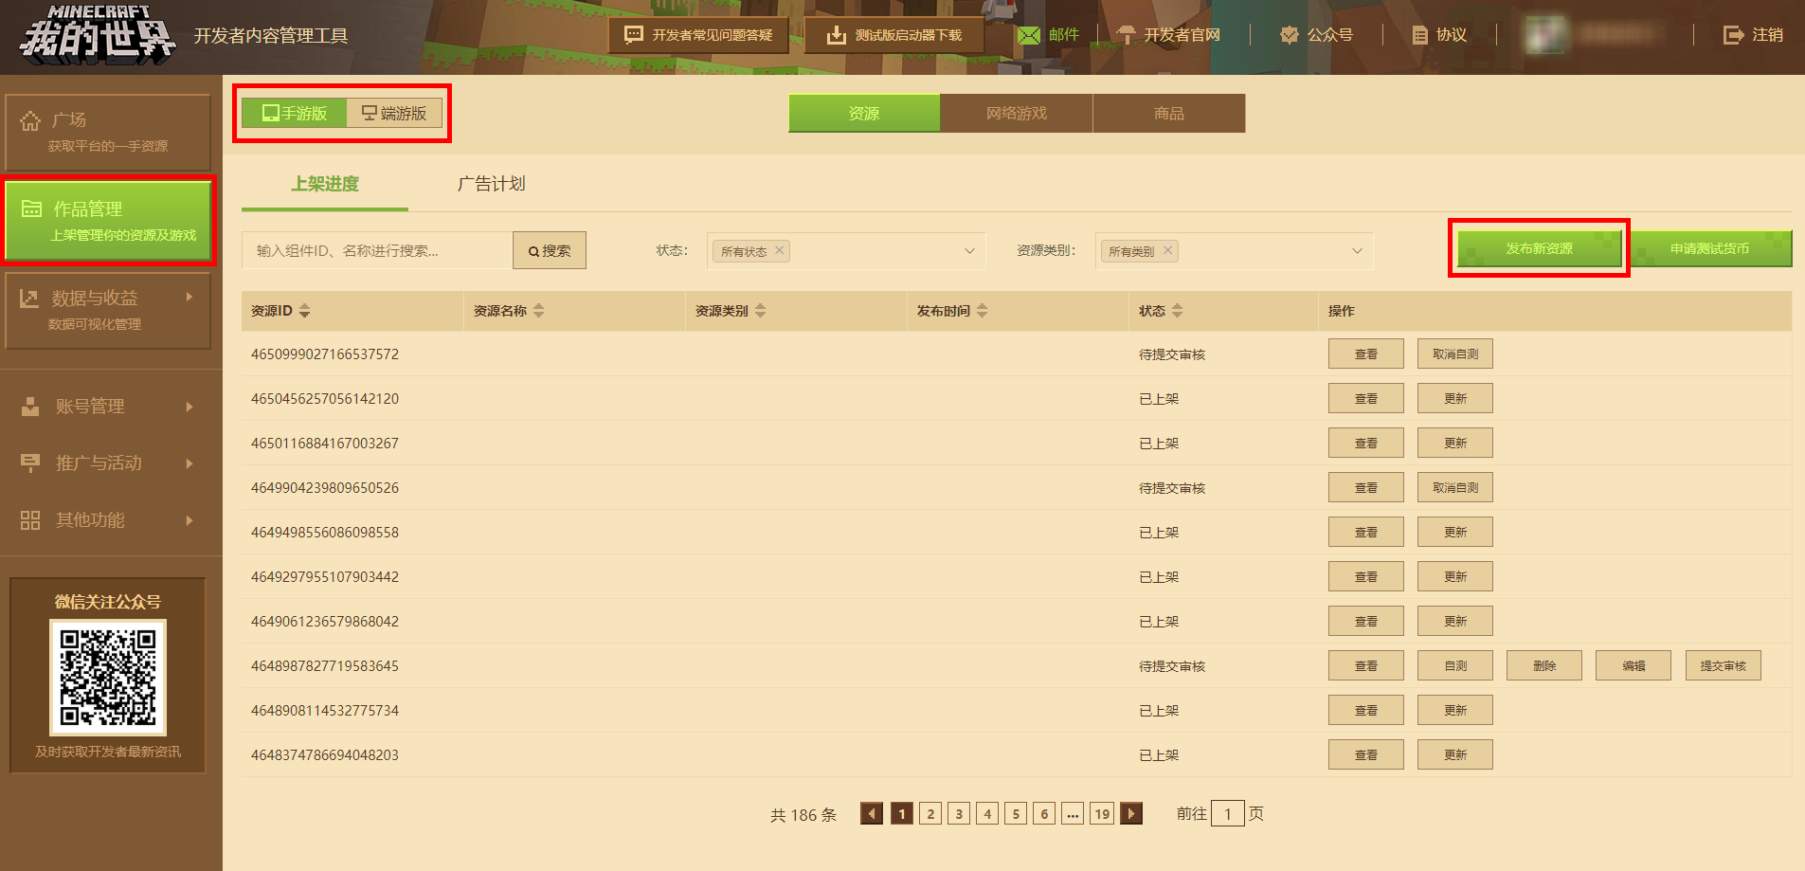Go to previous page arrow
The height and width of the screenshot is (871, 1805).
[x=872, y=813]
